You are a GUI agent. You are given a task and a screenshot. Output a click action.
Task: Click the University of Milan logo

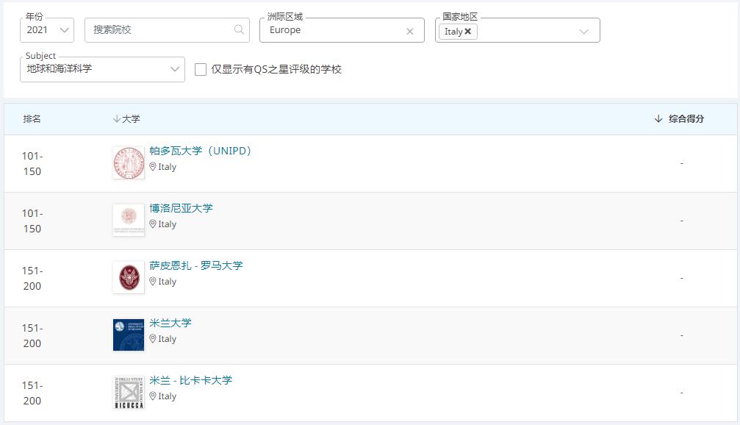point(129,335)
